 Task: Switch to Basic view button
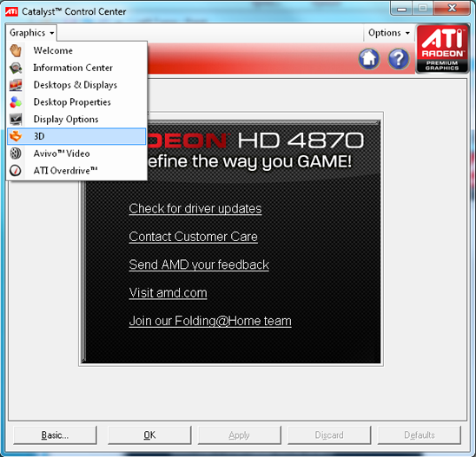point(56,435)
